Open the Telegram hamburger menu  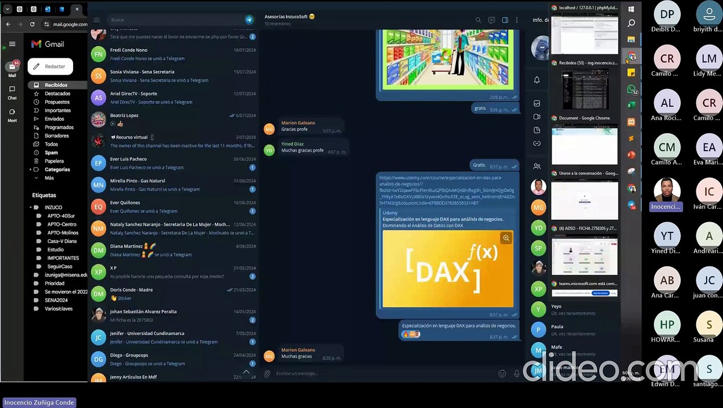pyautogui.click(x=96, y=20)
